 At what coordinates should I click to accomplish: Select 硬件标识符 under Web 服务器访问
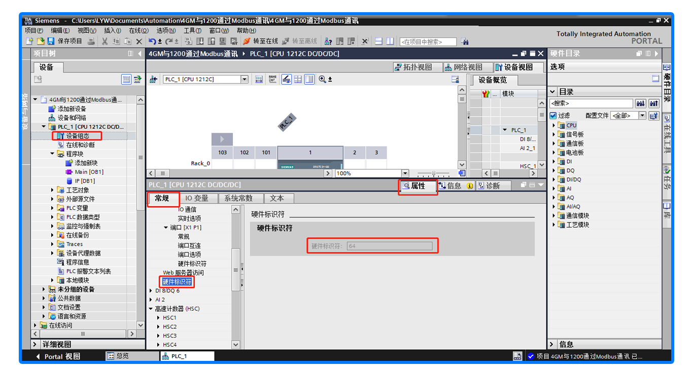coord(177,282)
